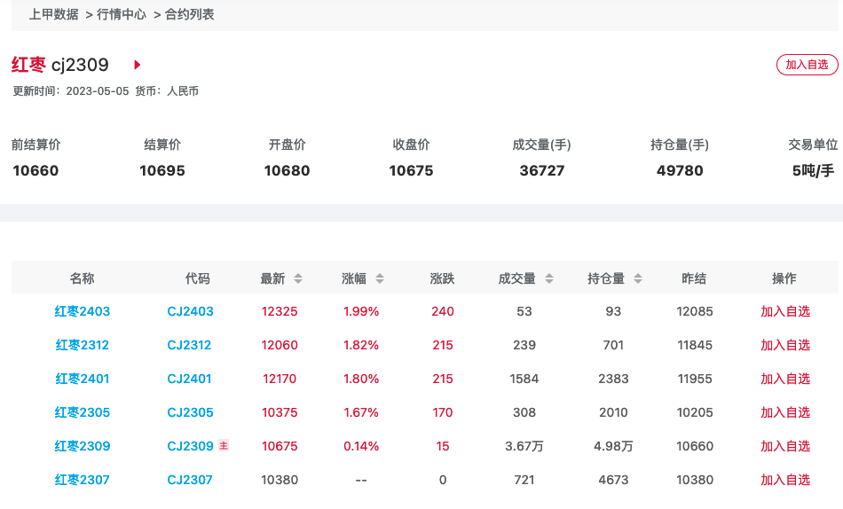
Task: Sort table by 成交量 column arrows
Action: [x=549, y=278]
